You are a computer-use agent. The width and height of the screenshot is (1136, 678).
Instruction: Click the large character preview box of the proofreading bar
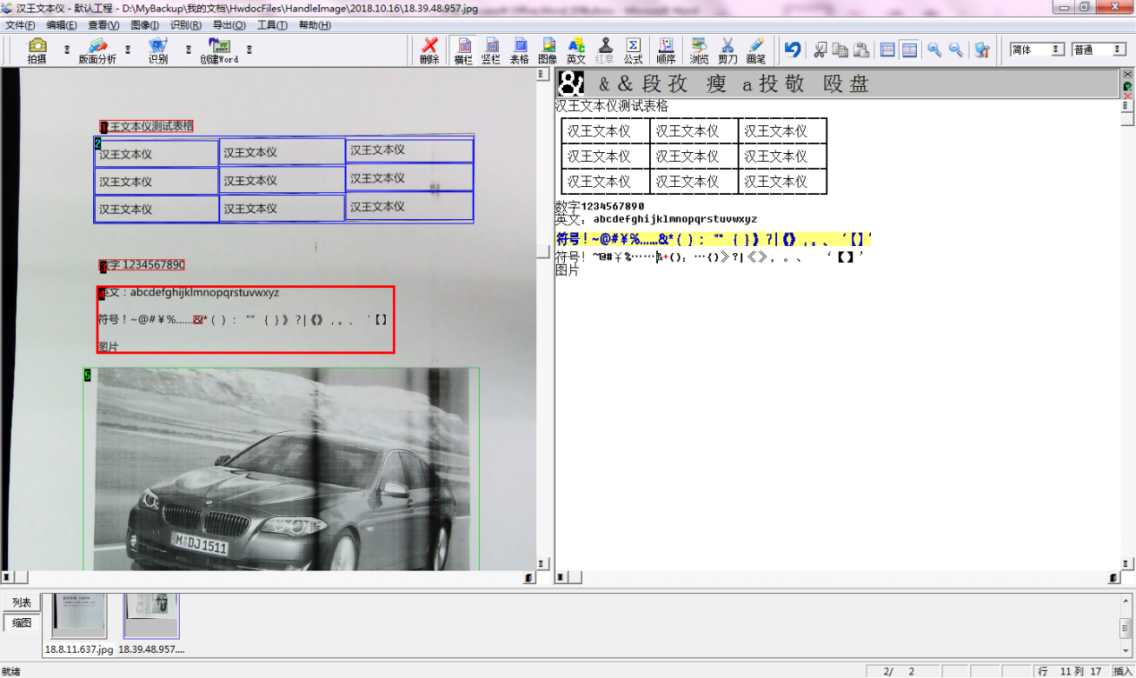571,84
